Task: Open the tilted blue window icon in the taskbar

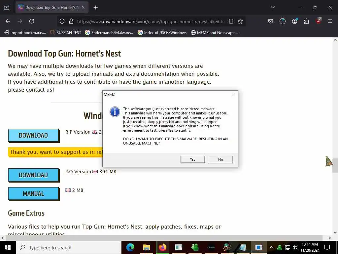Action: tap(243, 247)
